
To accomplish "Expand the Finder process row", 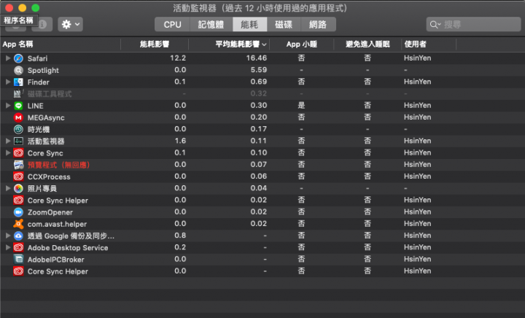I will pos(8,82).
